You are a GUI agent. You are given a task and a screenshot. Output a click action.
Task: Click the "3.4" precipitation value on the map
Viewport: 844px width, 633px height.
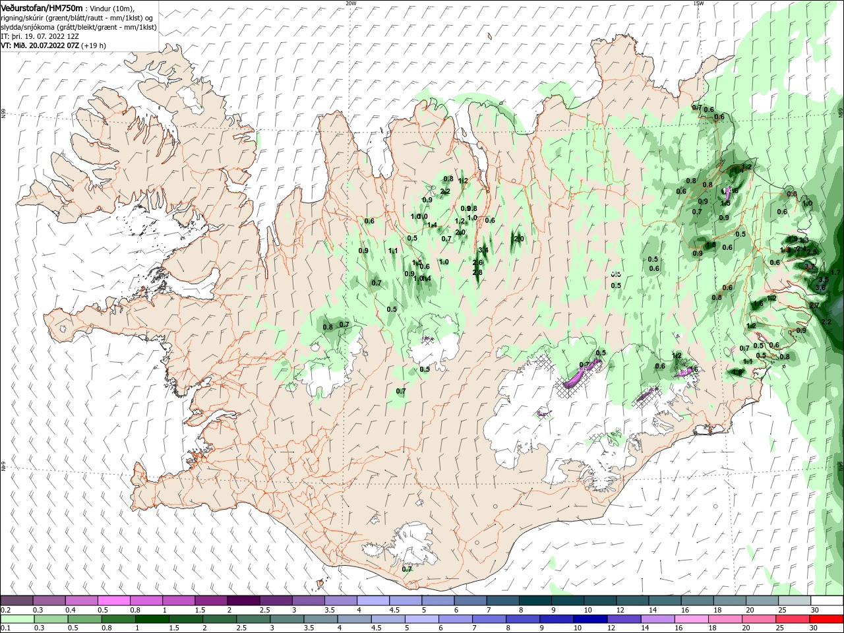483,250
